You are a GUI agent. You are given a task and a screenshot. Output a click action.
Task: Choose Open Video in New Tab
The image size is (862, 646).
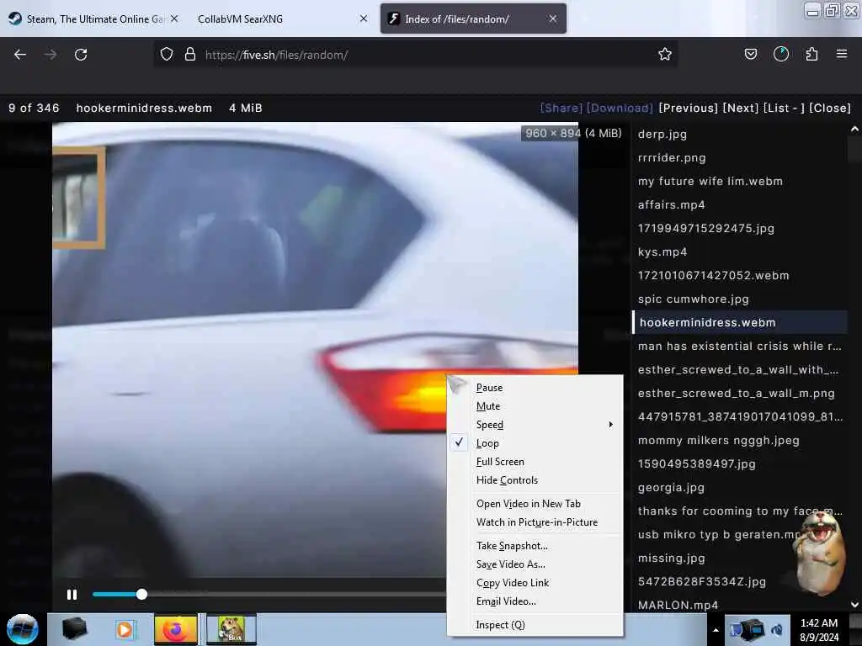pyautogui.click(x=535, y=504)
